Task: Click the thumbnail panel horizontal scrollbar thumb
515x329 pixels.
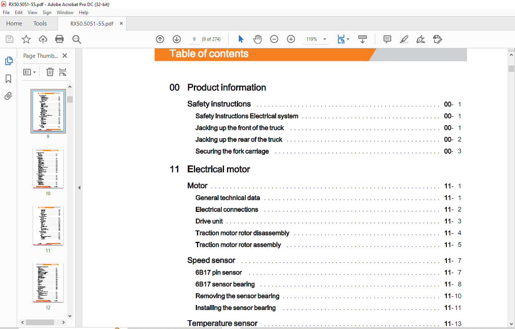Action: [40, 322]
